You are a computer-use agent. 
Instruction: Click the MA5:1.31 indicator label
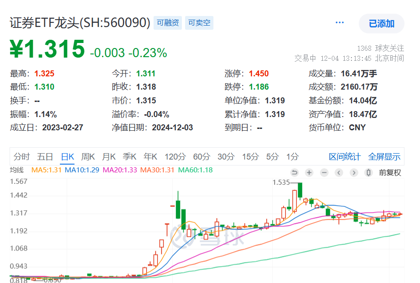(46, 170)
